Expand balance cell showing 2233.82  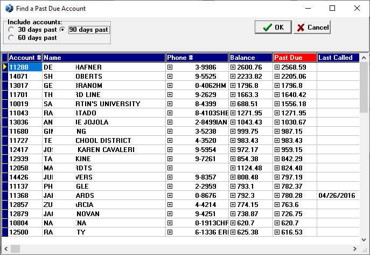coord(233,77)
